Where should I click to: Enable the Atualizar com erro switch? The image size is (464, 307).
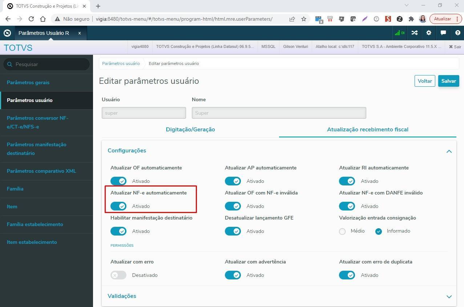click(x=118, y=275)
